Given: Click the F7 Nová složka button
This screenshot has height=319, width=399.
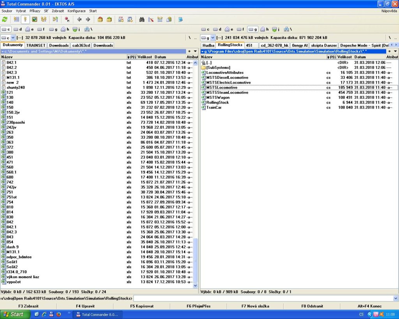Looking at the screenshot, I should pos(255,306).
